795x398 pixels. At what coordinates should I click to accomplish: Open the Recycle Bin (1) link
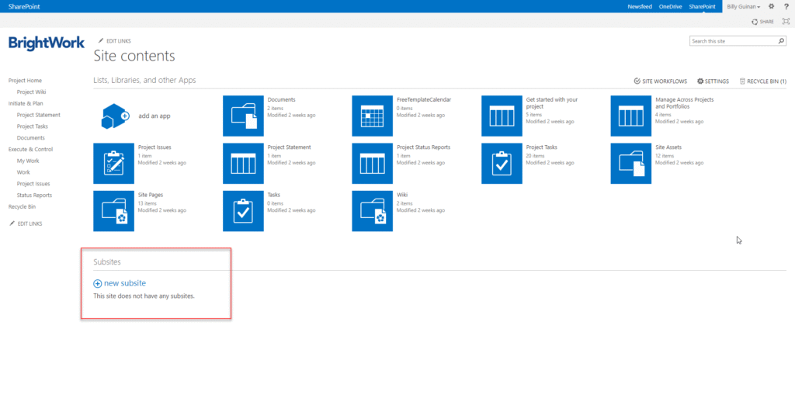(x=762, y=81)
